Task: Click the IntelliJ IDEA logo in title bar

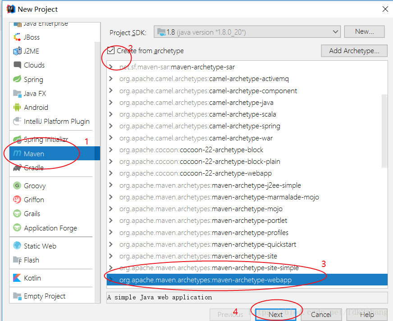Action: pos(11,9)
